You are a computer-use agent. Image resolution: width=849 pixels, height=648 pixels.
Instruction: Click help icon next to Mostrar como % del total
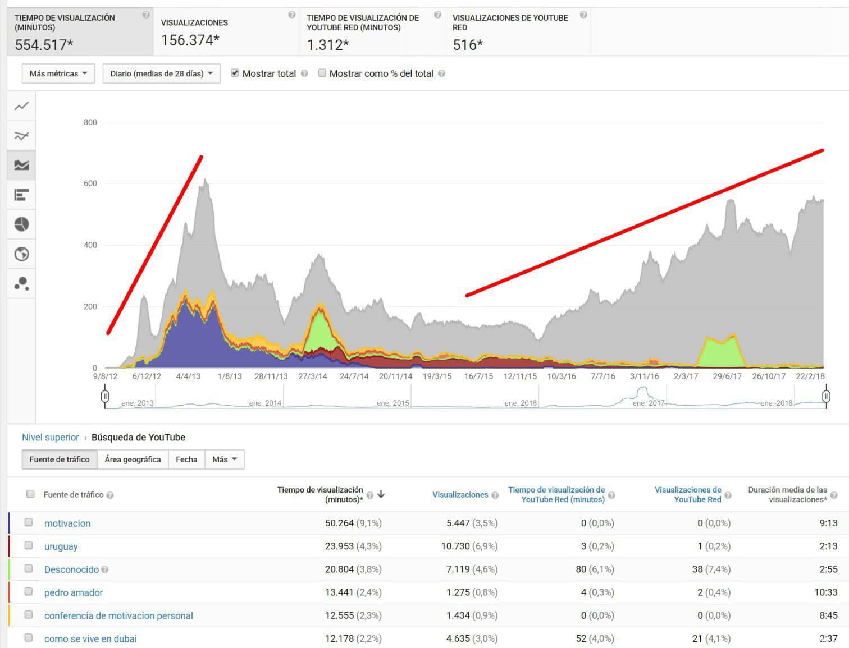point(441,73)
